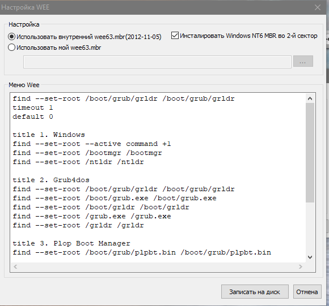Click 'title 3. Plop Boot Manager' line
Image resolution: width=329 pixels, height=306 pixels.
point(71,243)
